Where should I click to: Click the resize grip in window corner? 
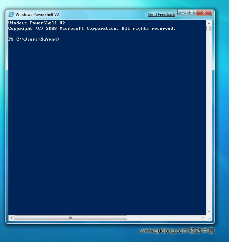coord(209,218)
